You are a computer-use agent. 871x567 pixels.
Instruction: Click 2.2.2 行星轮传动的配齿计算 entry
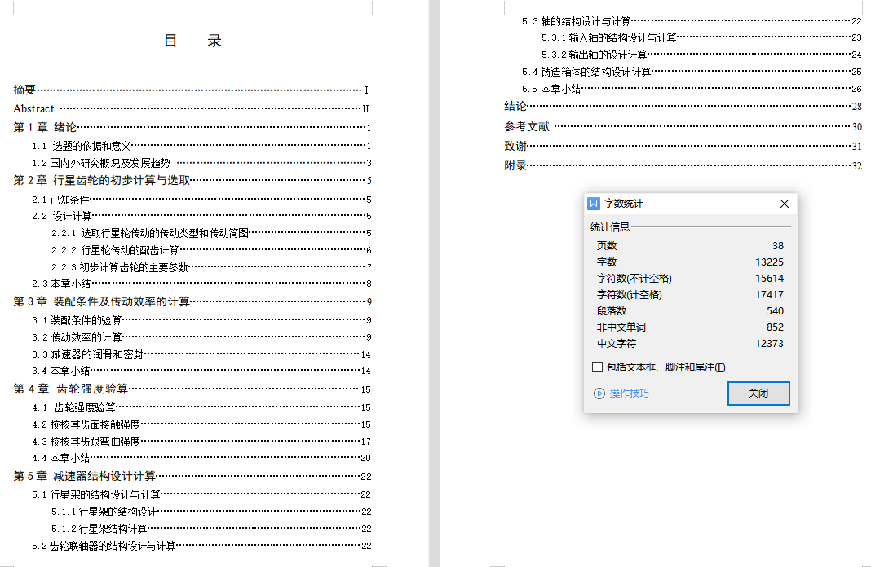pos(115,250)
